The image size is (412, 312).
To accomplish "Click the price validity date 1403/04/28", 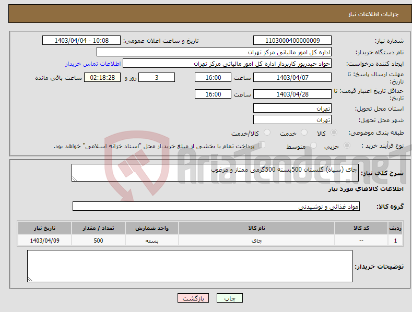I will click(292, 94).
